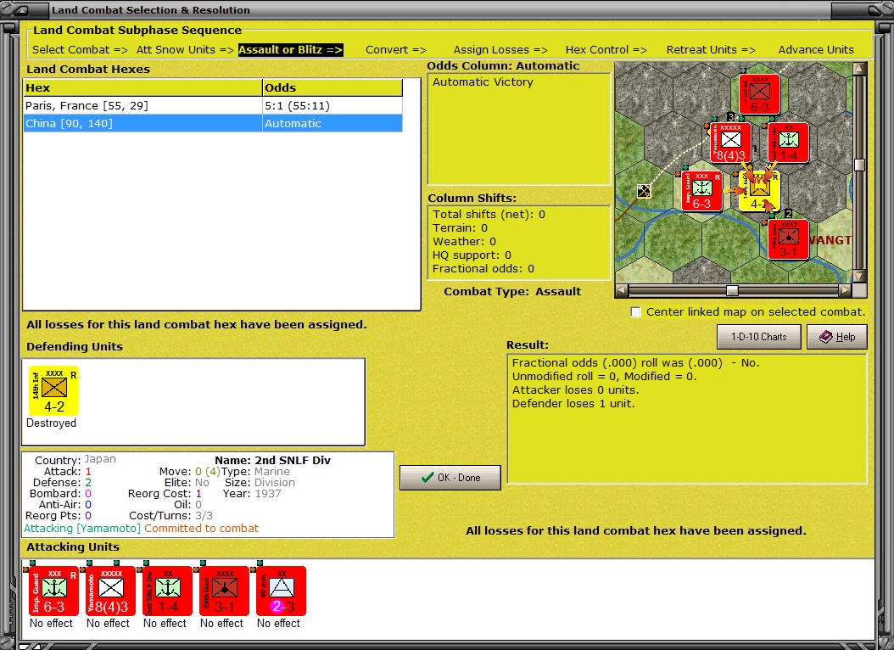Viewport: 894px width, 650px height.
Task: Enable Center linked map on selected combat
Action: pyautogui.click(x=635, y=312)
